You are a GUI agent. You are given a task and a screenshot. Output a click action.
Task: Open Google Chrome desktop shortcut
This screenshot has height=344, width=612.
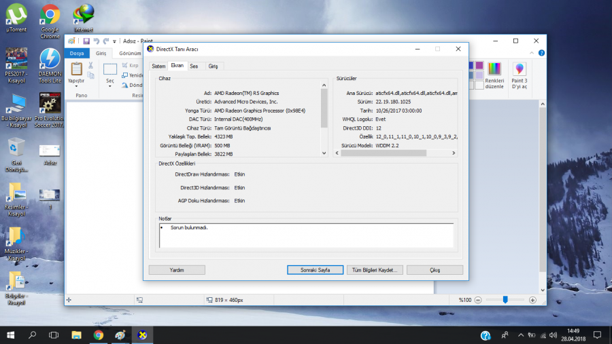[50, 21]
